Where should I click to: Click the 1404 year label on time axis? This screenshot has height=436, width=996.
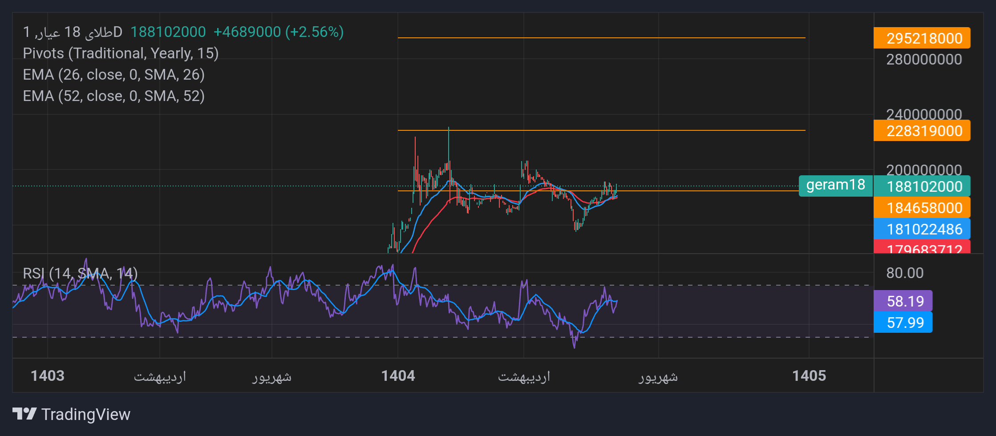tap(398, 376)
